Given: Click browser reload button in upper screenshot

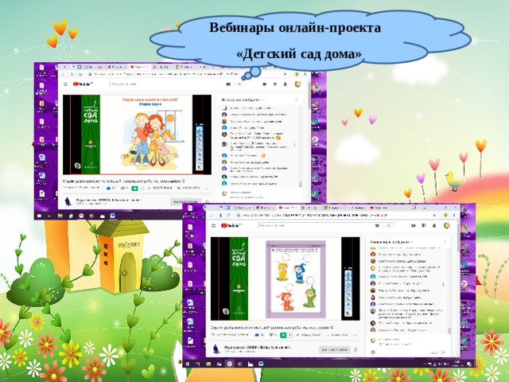Looking at the screenshot, I should 80,75.
